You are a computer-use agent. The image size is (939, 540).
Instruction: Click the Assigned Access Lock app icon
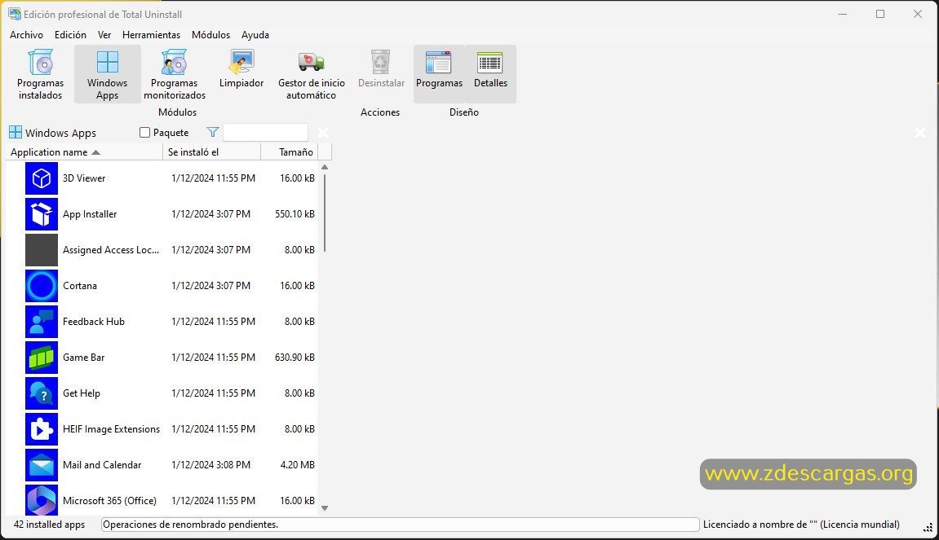point(42,250)
